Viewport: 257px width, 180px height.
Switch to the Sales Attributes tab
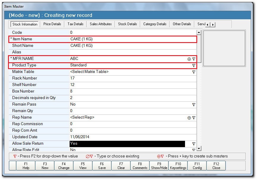[x=101, y=24]
